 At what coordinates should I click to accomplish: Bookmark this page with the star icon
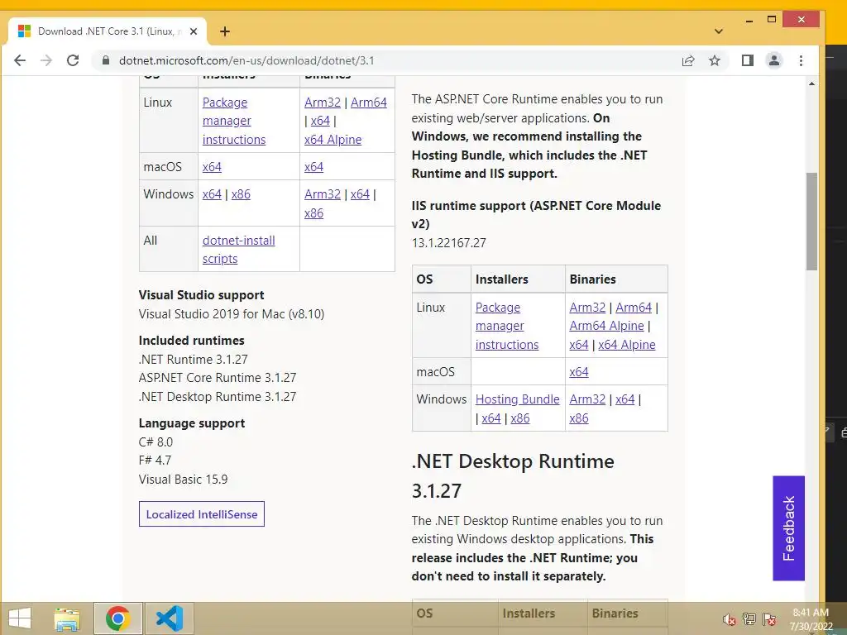[x=715, y=60]
